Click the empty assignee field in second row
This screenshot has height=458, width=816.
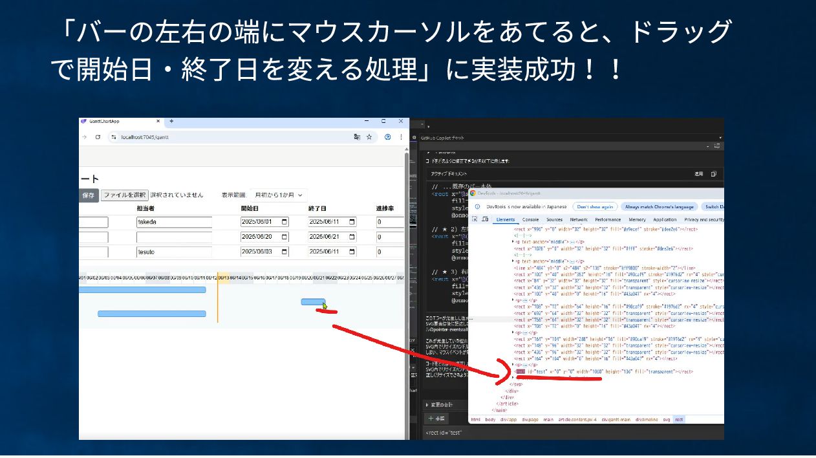tap(174, 237)
